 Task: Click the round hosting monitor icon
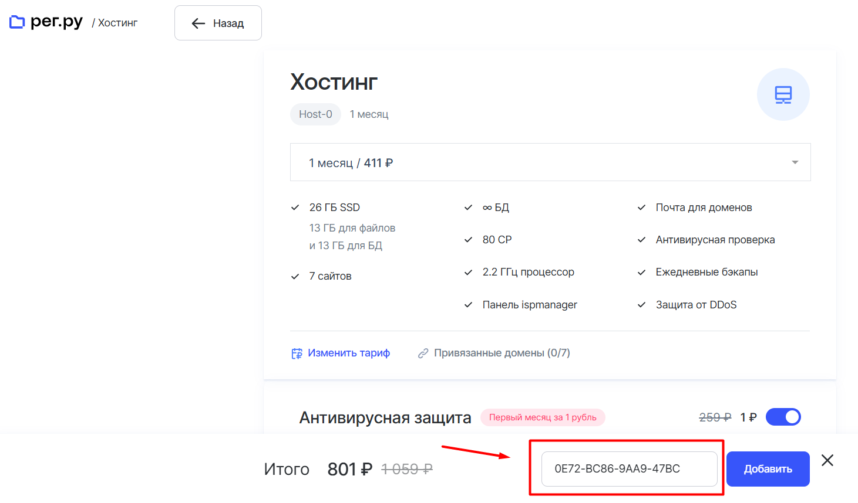pos(783,94)
